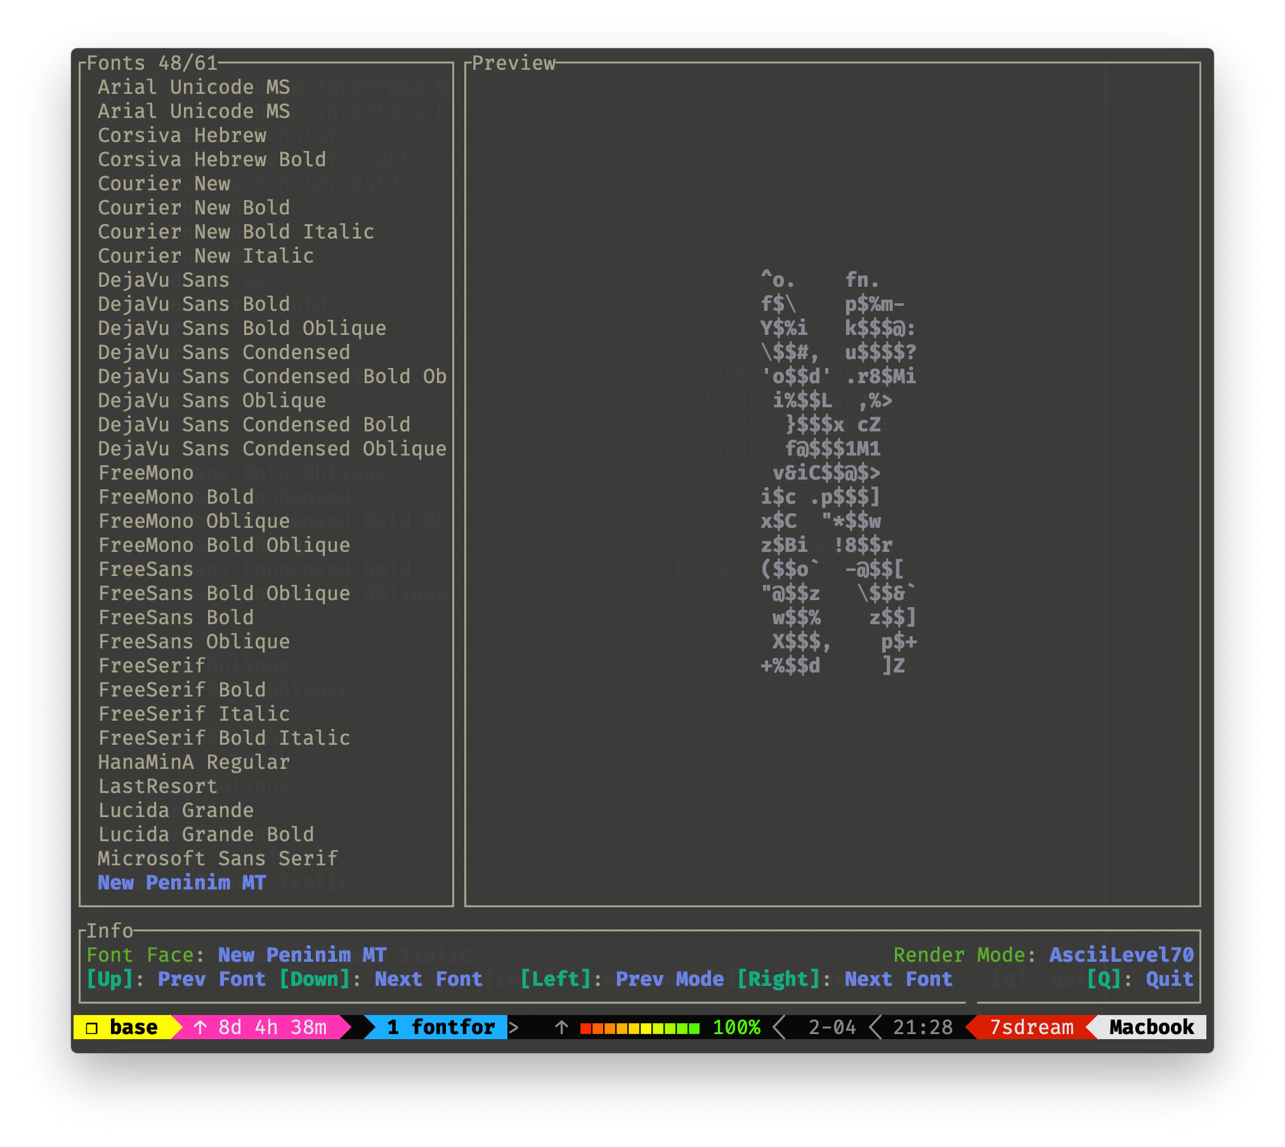Click the '[Q]: Quit' hint
This screenshot has width=1285, height=1147.
1140,979
